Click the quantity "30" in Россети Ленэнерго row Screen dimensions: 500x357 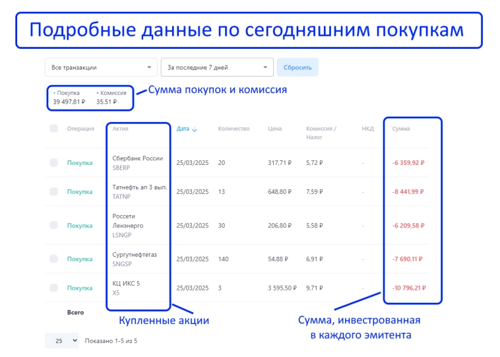click(x=222, y=226)
